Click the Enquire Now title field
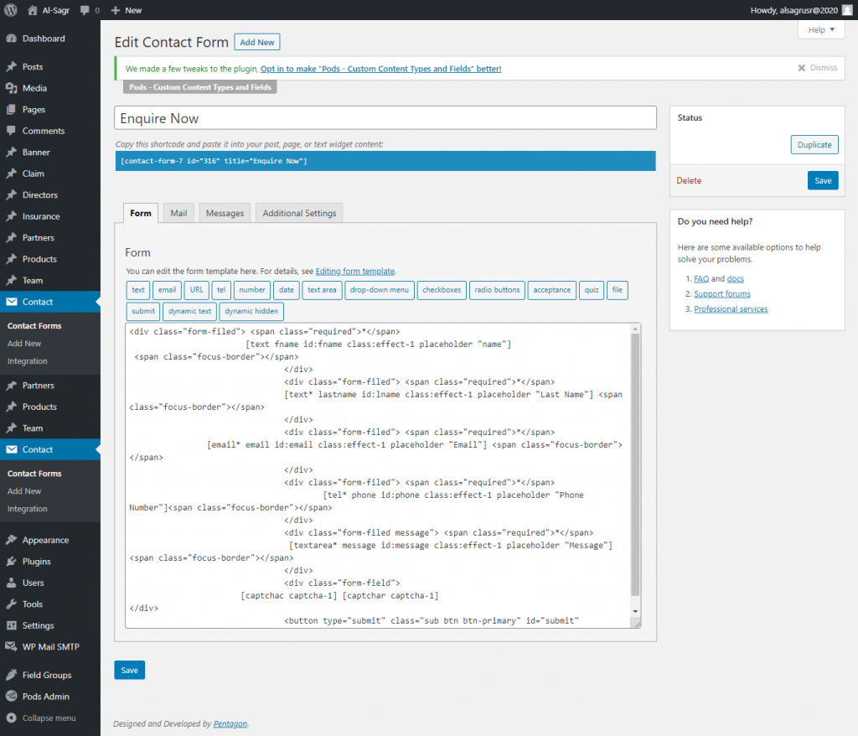Screen dimensions: 858x736 385,118
